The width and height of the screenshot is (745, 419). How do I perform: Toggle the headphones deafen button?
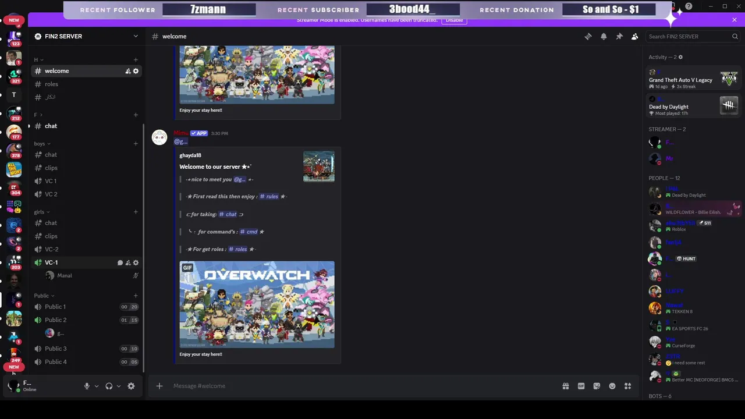point(109,386)
